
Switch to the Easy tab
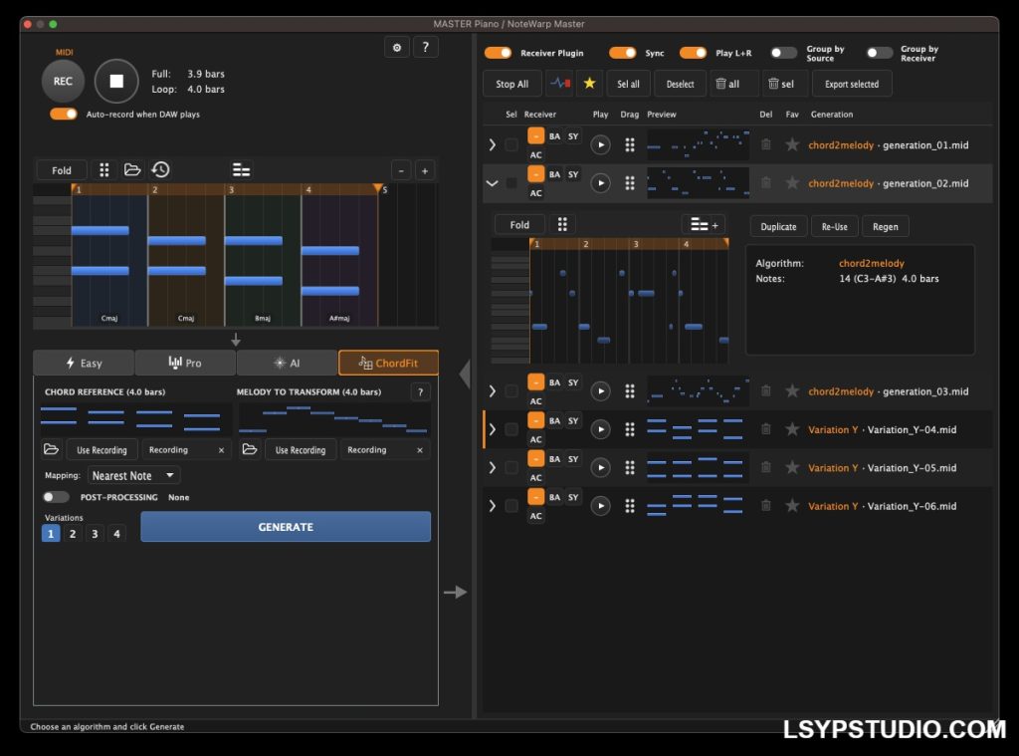click(84, 363)
